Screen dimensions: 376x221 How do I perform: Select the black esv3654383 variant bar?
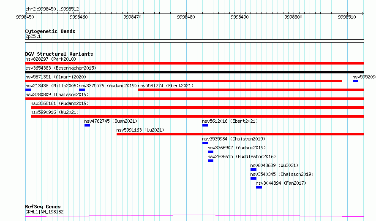point(194,72)
